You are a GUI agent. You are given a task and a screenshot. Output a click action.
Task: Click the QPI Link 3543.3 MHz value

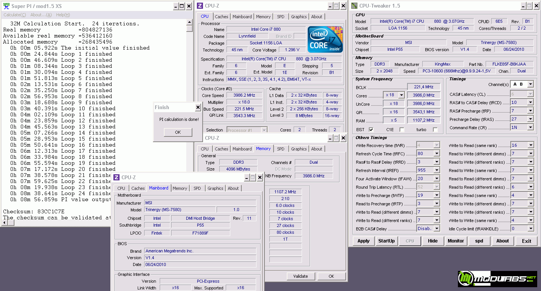coord(244,116)
